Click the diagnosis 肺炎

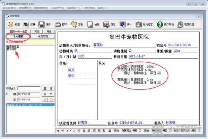pyautogui.click(x=71, y=70)
